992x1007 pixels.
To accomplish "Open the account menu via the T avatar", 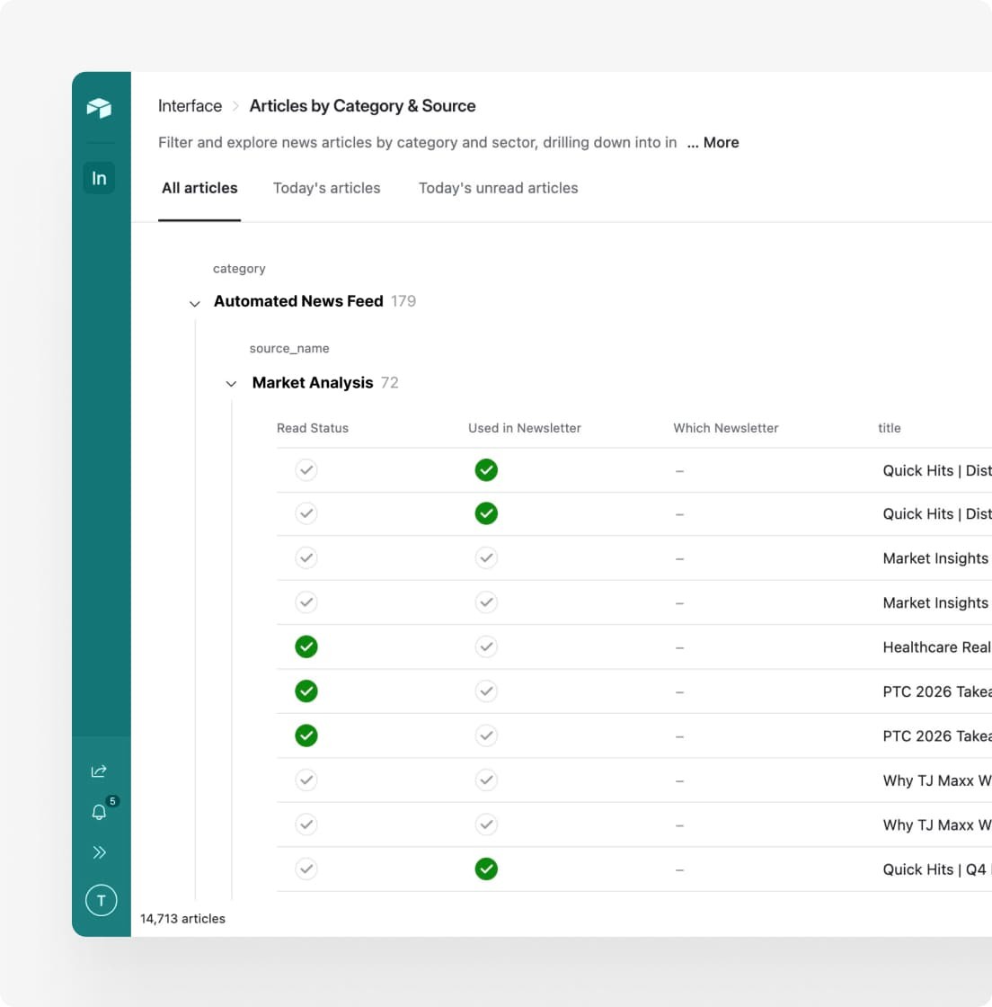I will [x=101, y=900].
